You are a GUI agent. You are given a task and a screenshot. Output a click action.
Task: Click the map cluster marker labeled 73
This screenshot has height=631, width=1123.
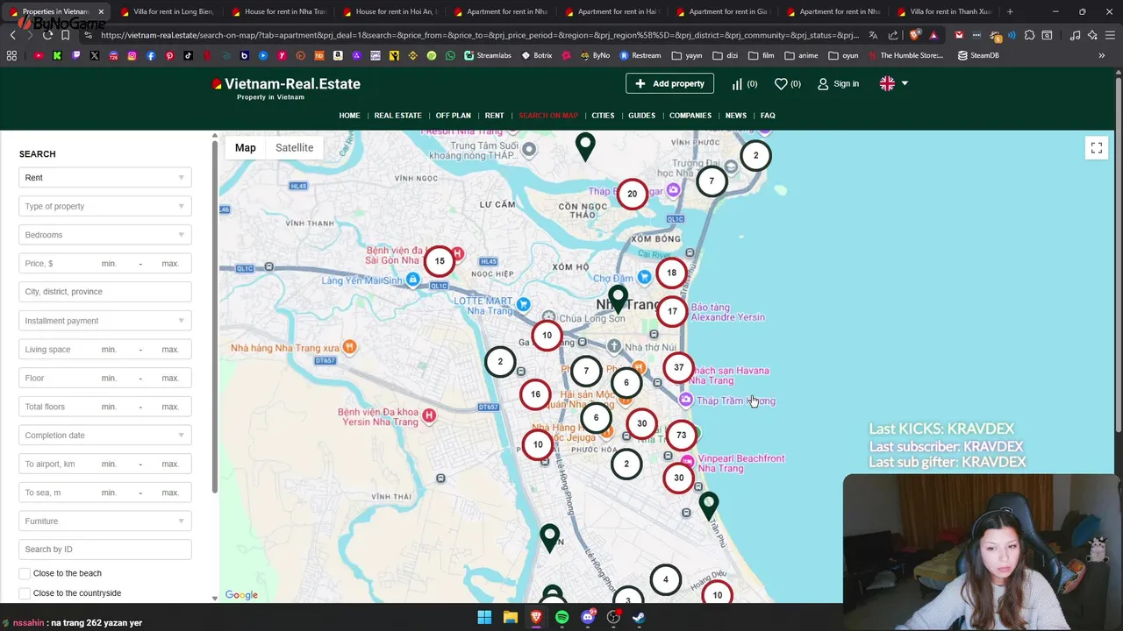(x=681, y=435)
